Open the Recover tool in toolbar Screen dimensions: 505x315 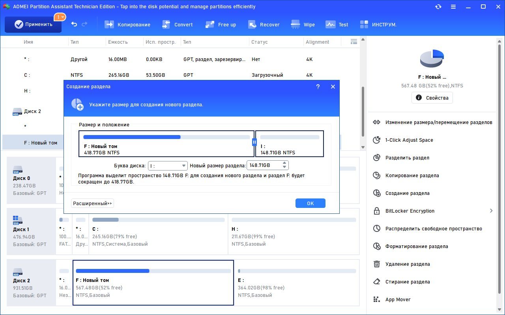(264, 24)
